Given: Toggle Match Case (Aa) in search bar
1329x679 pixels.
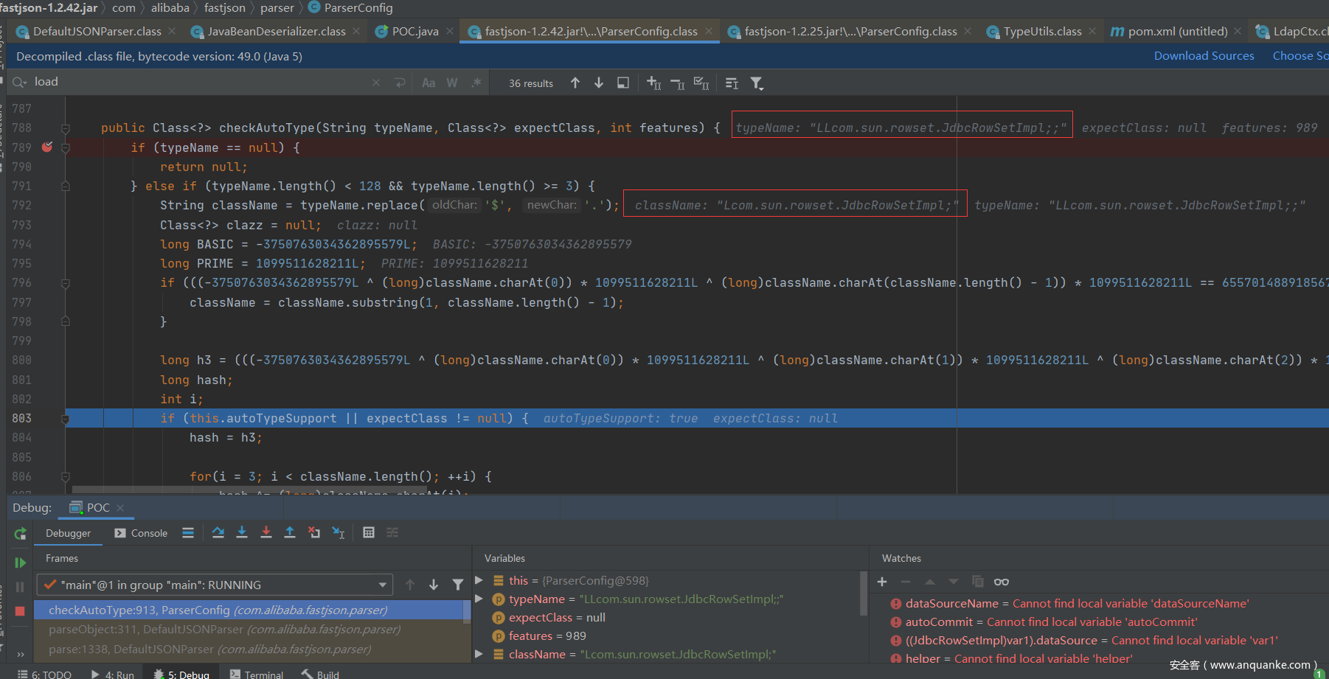Looking at the screenshot, I should coord(428,83).
